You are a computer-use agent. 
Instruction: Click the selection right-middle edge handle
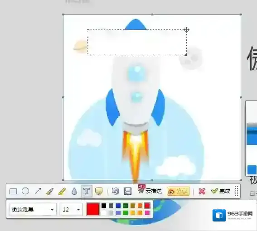(241, 97)
